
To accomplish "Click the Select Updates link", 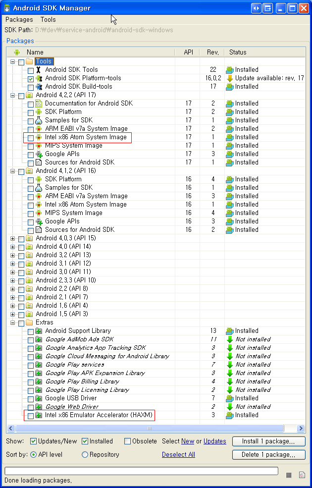I will tap(214, 441).
